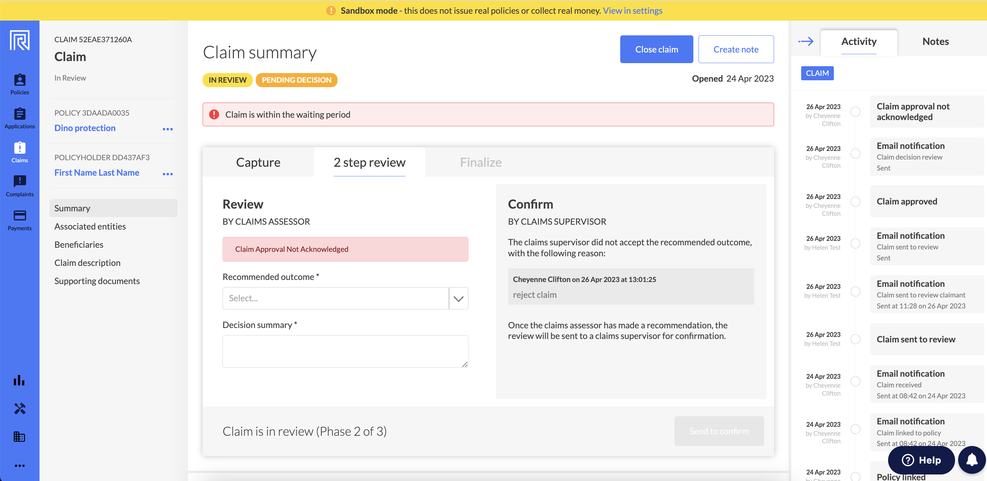Open View in settings link
The height and width of the screenshot is (481, 987).
click(x=632, y=10)
